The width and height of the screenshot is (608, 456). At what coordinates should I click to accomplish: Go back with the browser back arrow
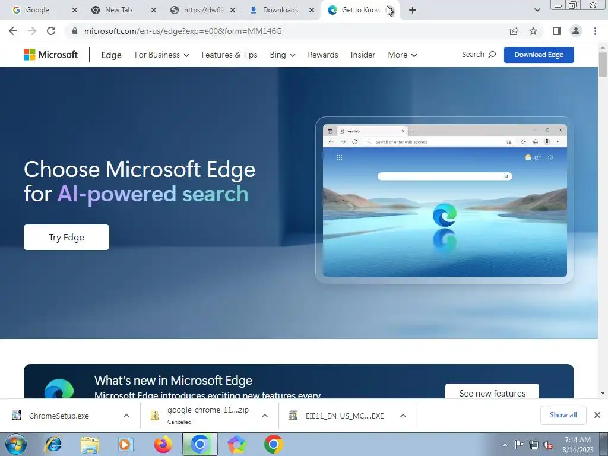[x=13, y=31]
